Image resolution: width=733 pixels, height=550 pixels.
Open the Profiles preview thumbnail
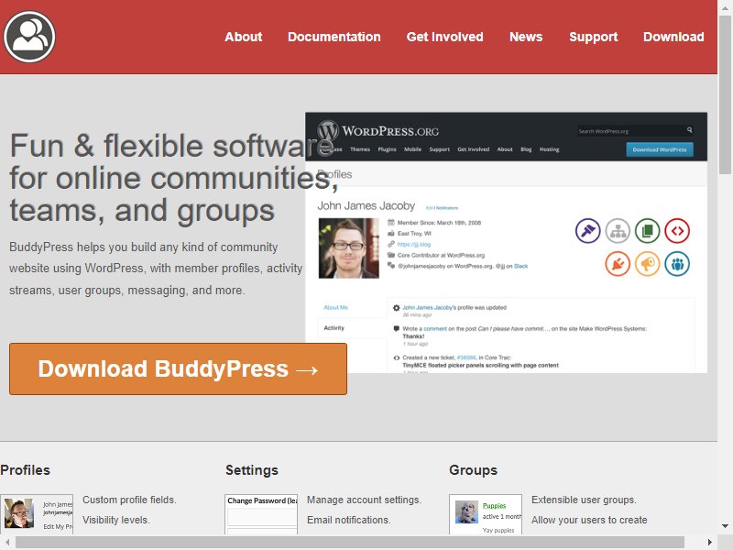pos(37,514)
